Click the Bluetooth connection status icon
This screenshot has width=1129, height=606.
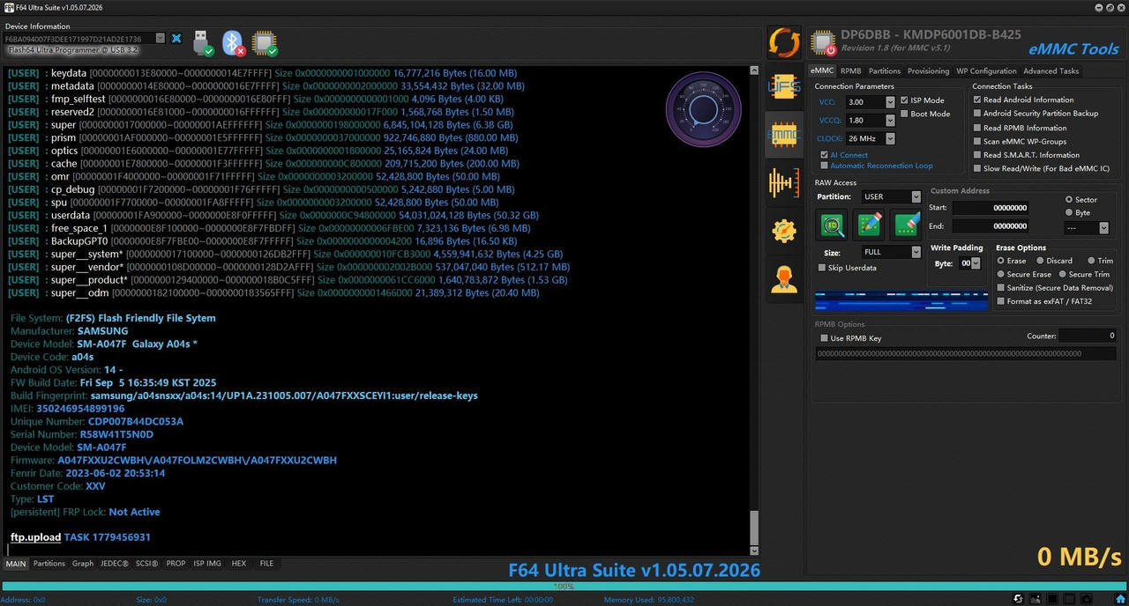pyautogui.click(x=232, y=42)
